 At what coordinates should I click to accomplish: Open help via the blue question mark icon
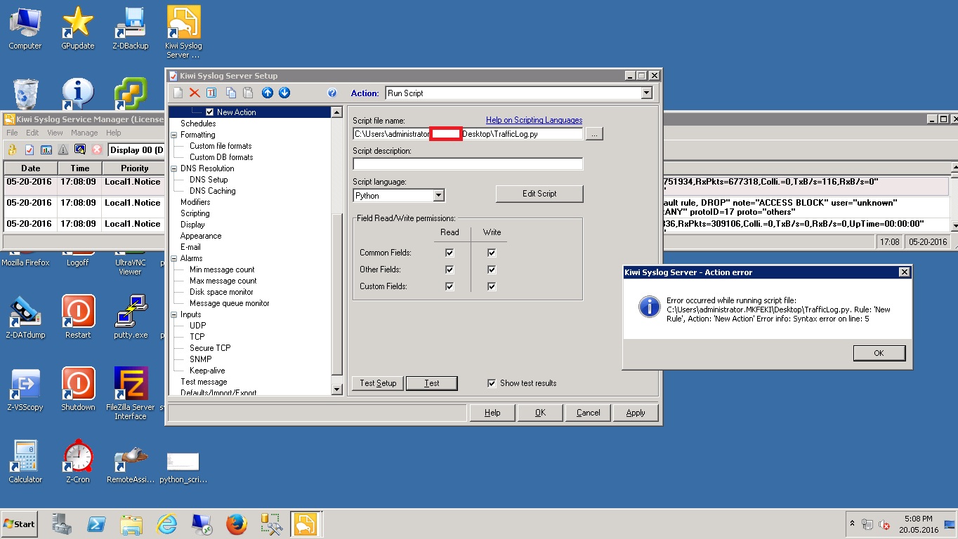(x=332, y=93)
